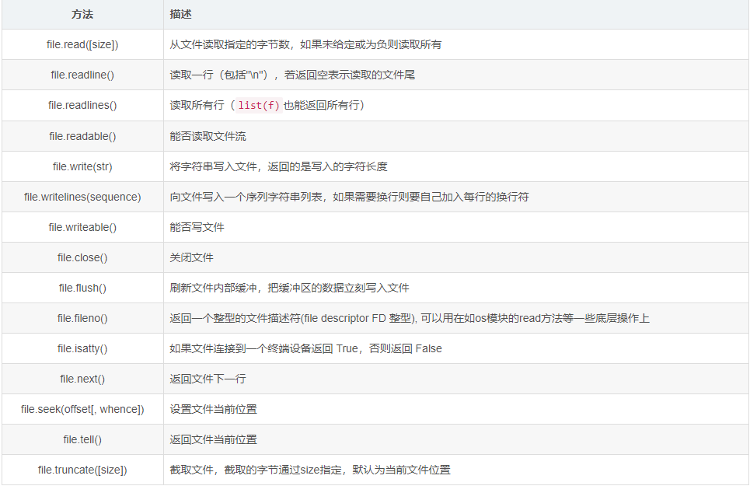Click description 返回文件下一行

click(x=208, y=379)
